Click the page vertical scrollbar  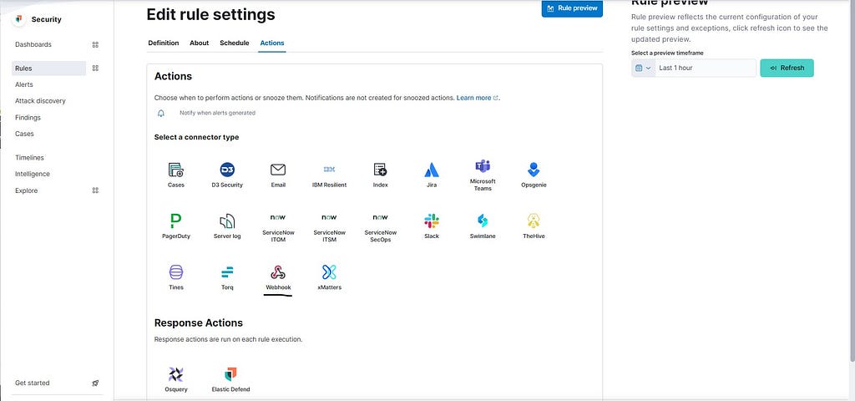point(852,180)
